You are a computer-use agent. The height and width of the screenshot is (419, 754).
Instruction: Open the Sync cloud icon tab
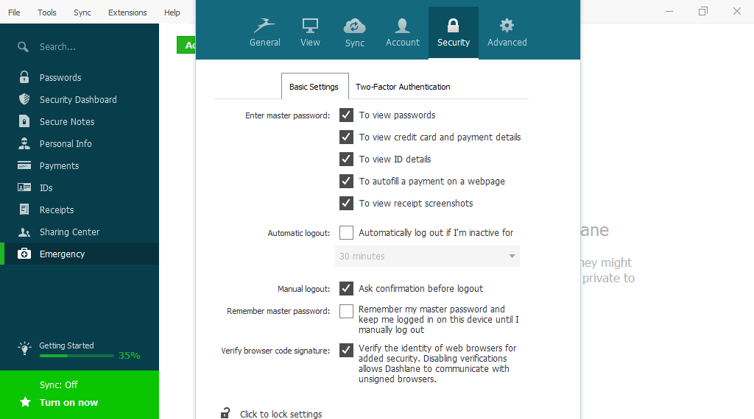354,26
